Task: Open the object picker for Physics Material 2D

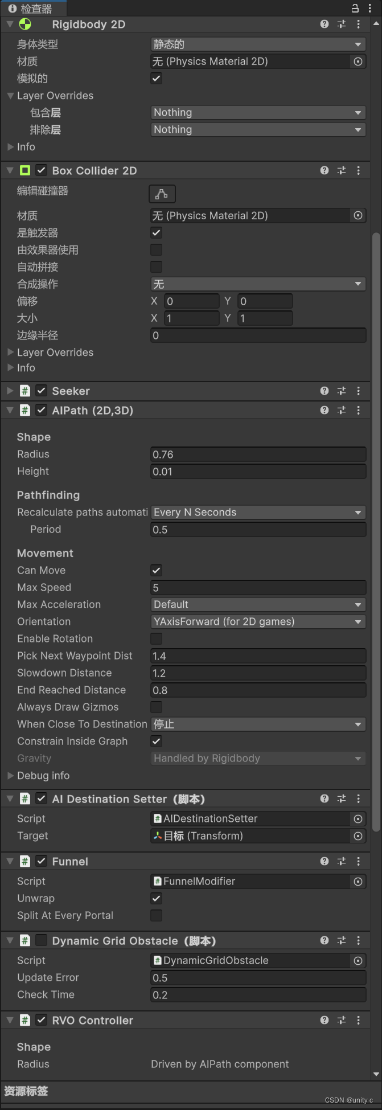Action: tap(358, 61)
